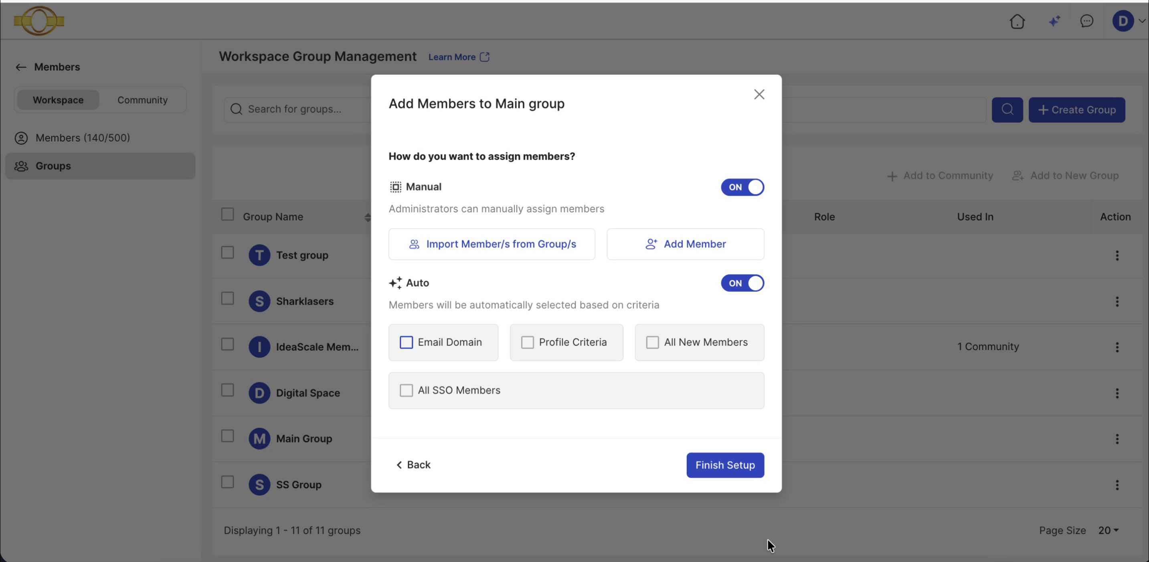Sort by the Group Name column arrows
The width and height of the screenshot is (1149, 562).
pyautogui.click(x=367, y=217)
